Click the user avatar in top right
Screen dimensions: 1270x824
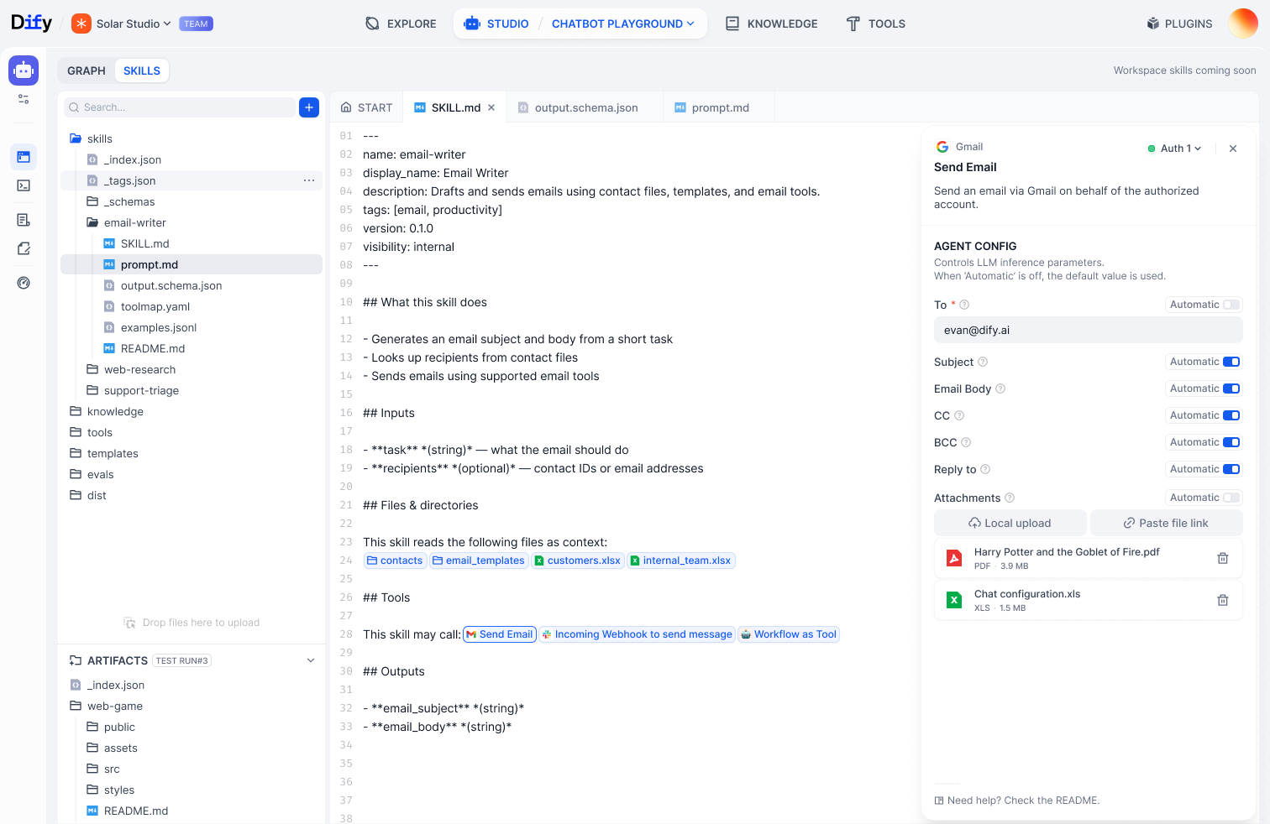click(1242, 23)
